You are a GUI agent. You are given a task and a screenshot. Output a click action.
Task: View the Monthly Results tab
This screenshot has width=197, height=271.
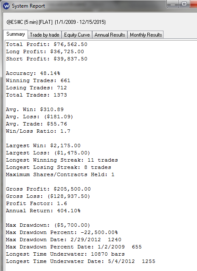click(146, 35)
